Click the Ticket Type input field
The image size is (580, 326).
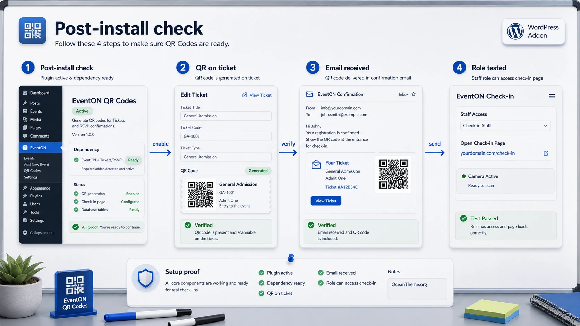[226, 157]
